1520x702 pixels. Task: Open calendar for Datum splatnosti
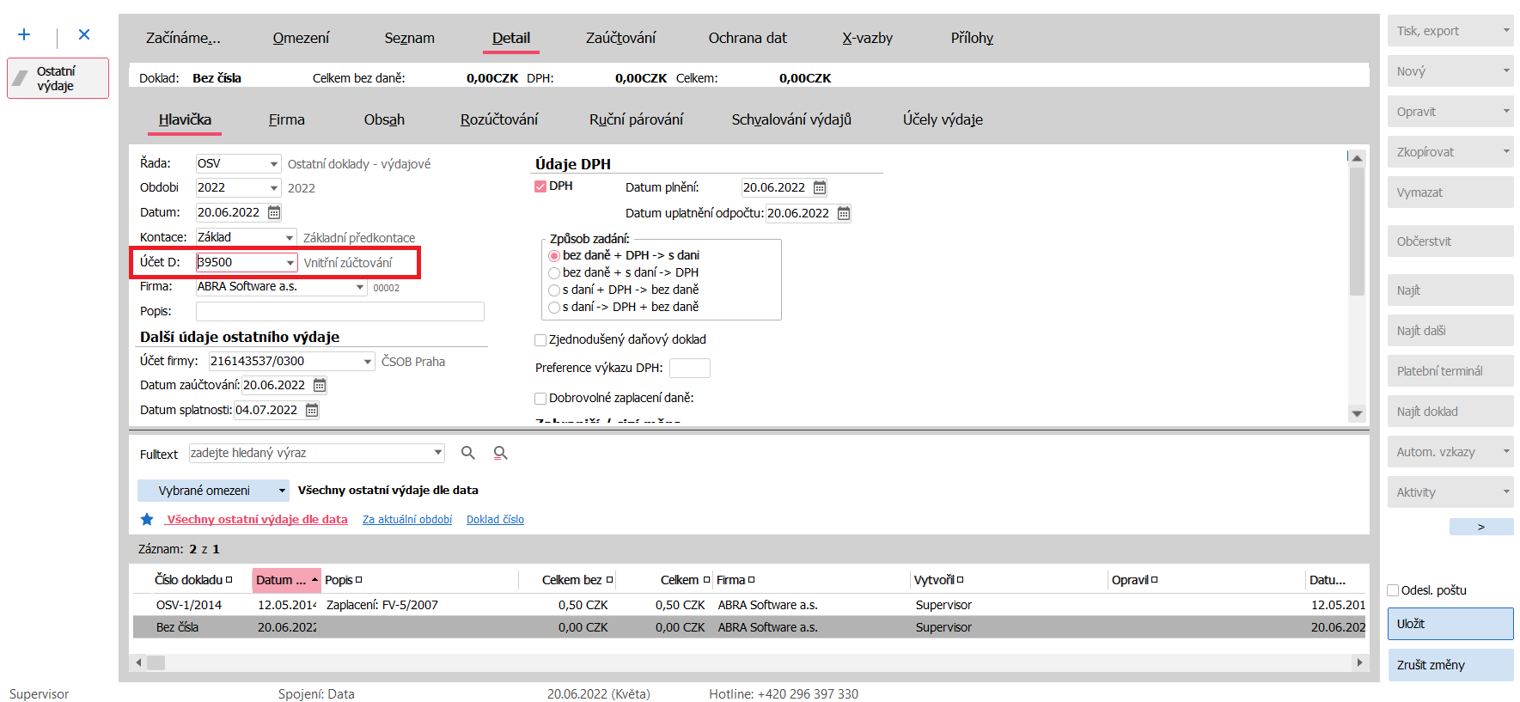click(x=312, y=411)
